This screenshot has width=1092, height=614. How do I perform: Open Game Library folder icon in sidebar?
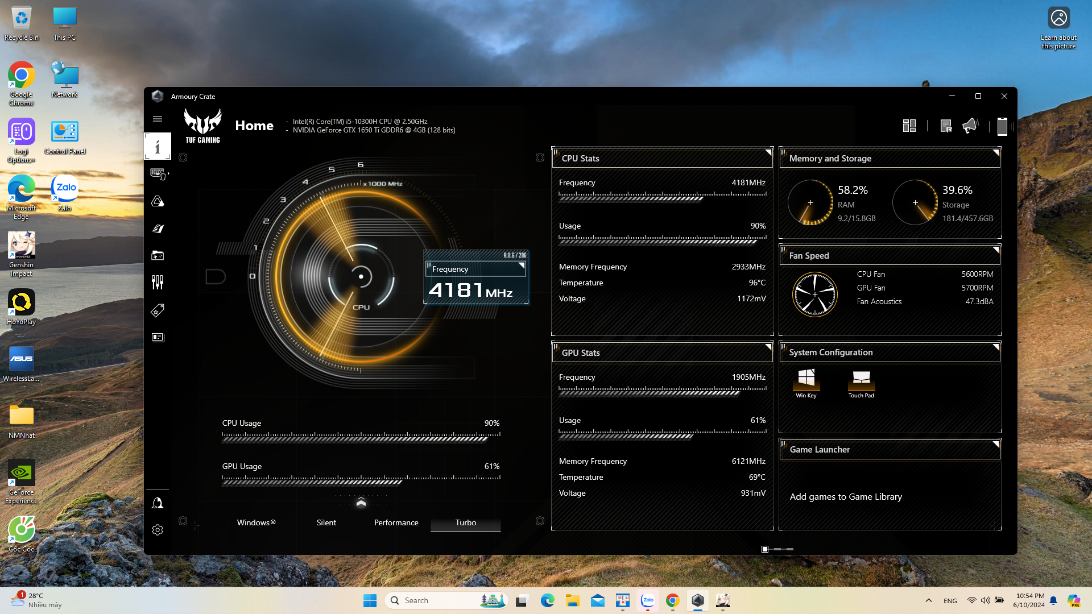click(158, 255)
